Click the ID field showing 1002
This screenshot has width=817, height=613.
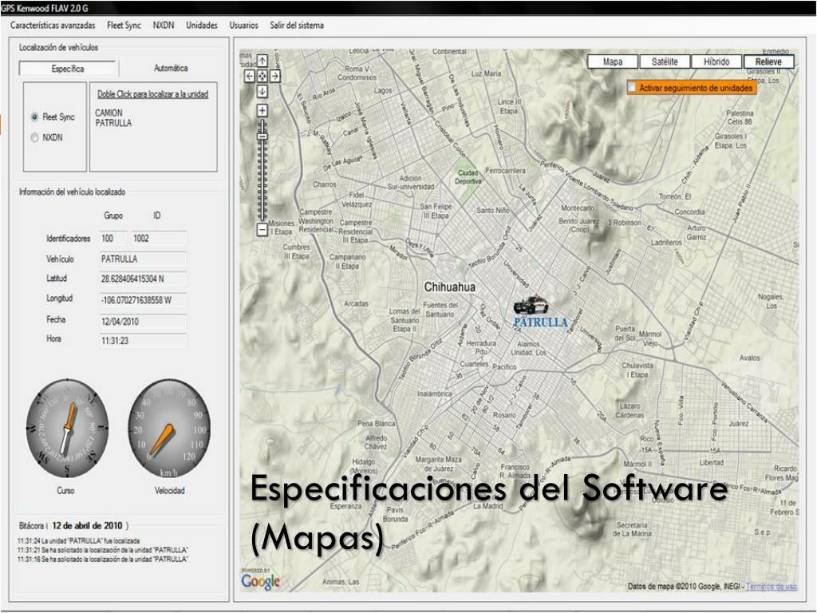click(x=159, y=238)
